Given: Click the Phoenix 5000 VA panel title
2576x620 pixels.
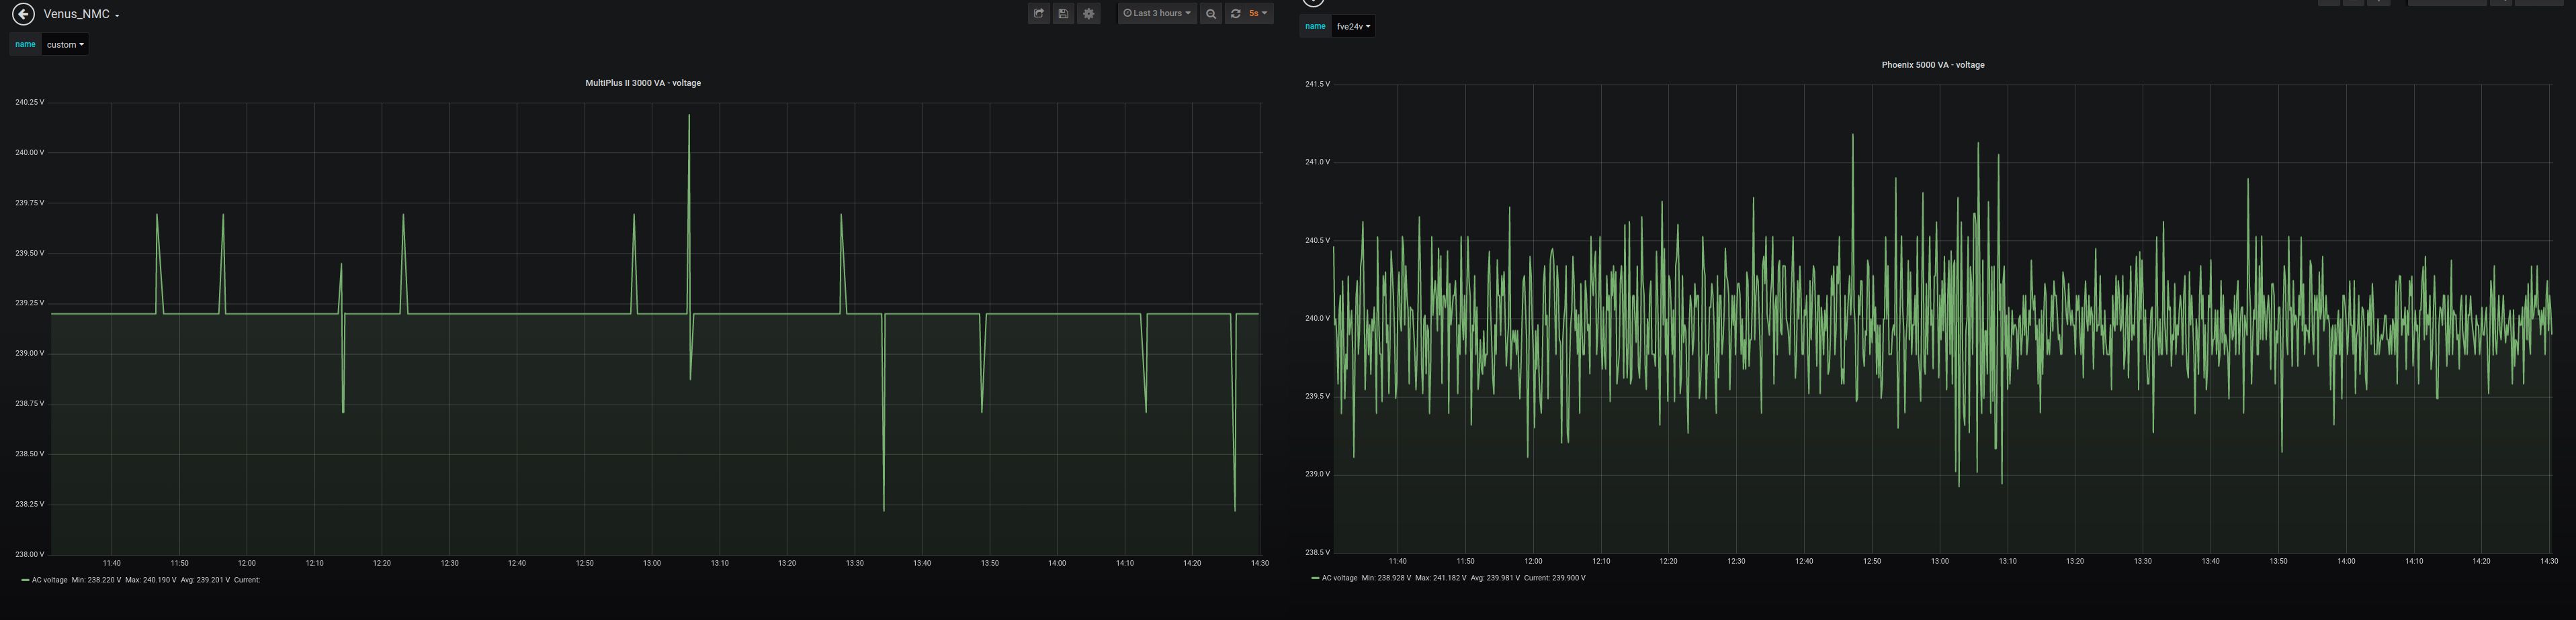Looking at the screenshot, I should tap(1932, 65).
